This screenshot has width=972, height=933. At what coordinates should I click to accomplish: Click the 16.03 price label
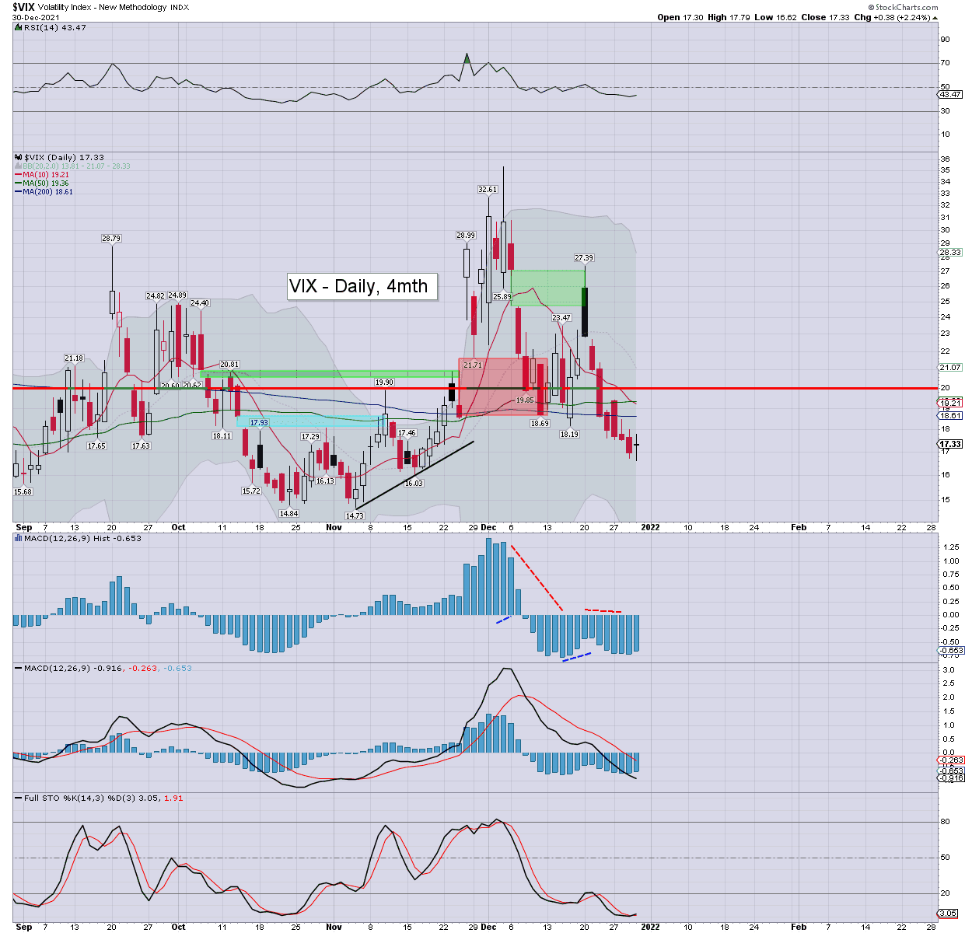click(414, 484)
